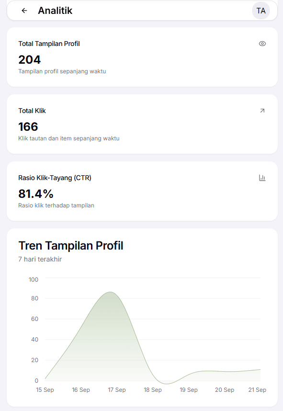Open the TA profile avatar
Screen dimensions: 283x411
click(x=261, y=10)
